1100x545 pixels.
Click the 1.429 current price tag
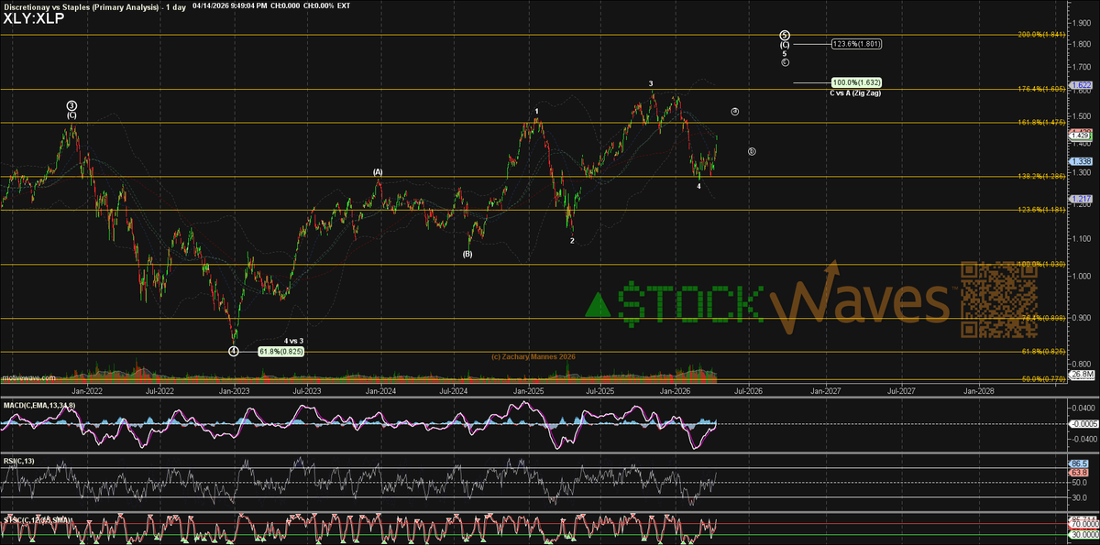[1080, 135]
